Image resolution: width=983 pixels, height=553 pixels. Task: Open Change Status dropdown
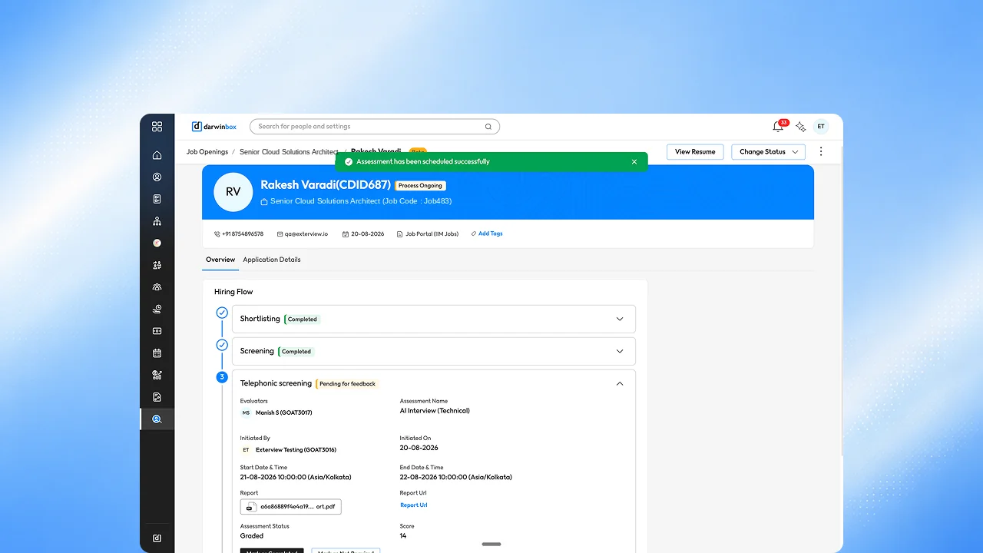(768, 152)
